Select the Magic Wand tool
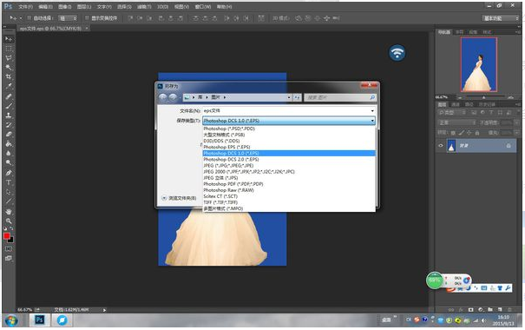This screenshot has width=525, height=330. tap(9, 68)
